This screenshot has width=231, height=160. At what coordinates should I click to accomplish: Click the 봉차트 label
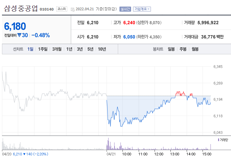[158, 49]
